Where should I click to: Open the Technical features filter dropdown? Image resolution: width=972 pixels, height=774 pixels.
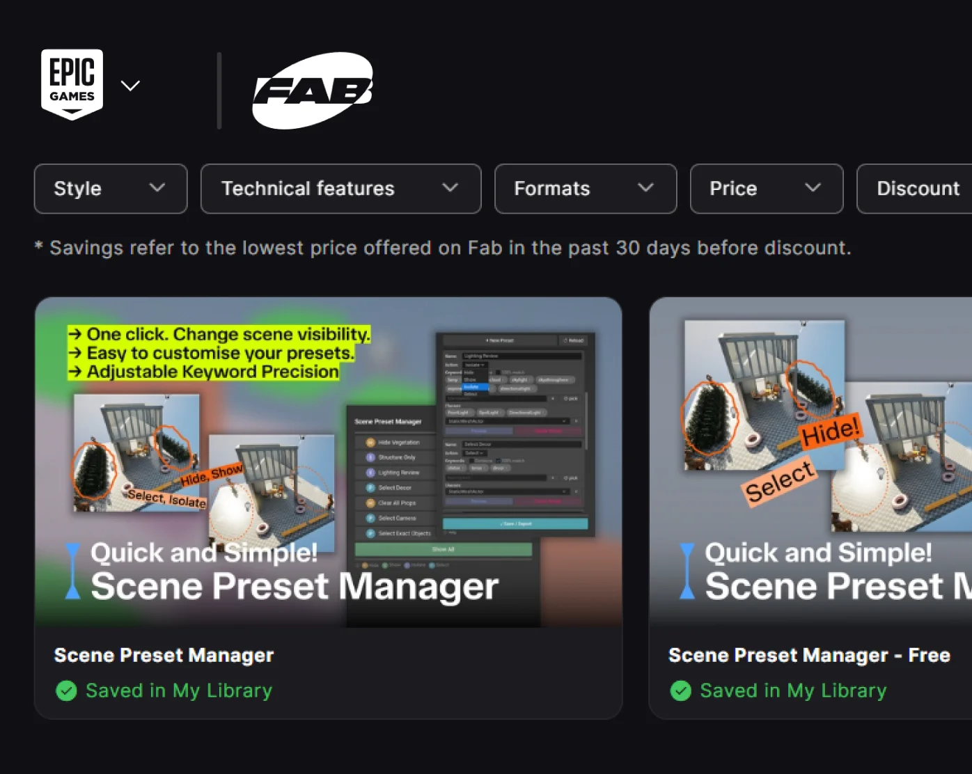(341, 189)
